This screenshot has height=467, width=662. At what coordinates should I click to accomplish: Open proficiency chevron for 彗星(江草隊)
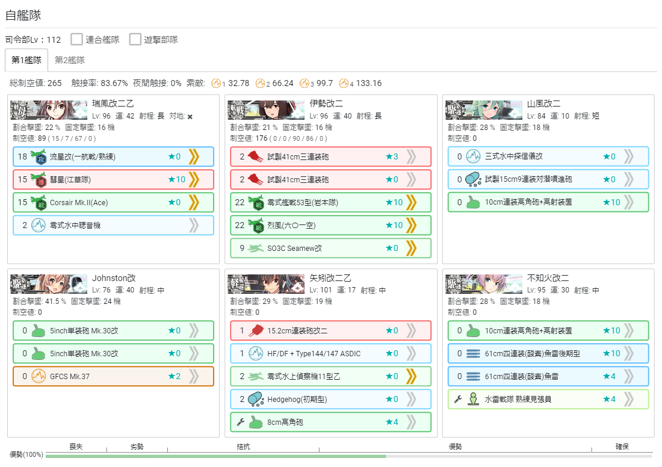click(194, 179)
